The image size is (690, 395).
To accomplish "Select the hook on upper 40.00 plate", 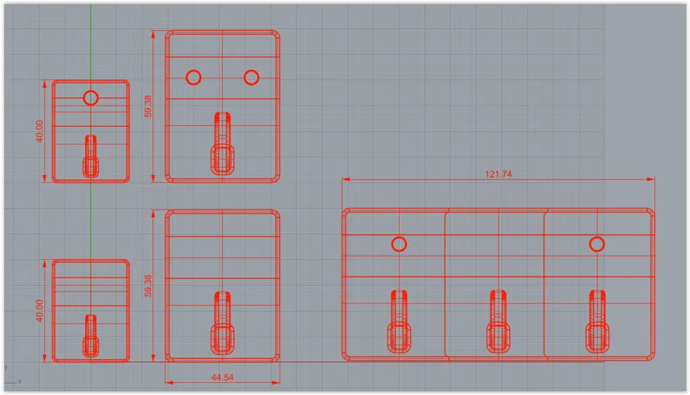I will 91,156.
